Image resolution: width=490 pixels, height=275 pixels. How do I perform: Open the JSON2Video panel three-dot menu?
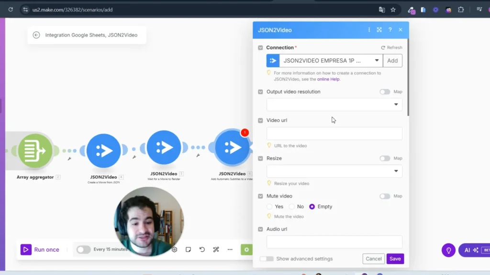tap(369, 30)
